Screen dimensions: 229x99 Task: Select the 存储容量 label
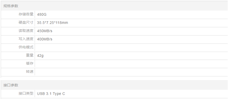(26, 14)
